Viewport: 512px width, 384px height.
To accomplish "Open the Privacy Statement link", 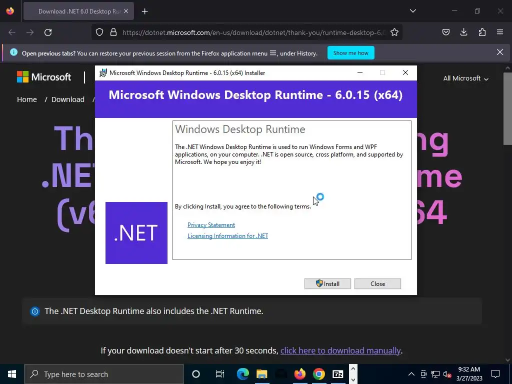I will point(211,225).
